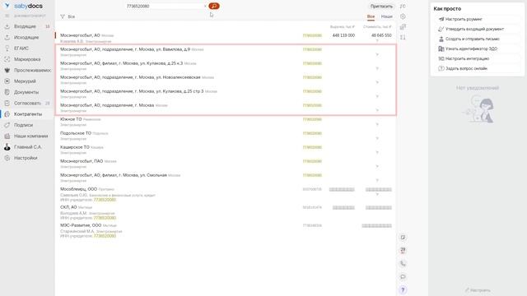Image resolution: width=527 pixels, height=296 pixels.
Task: Open Утвердить входящий документ link
Action: 474,30
